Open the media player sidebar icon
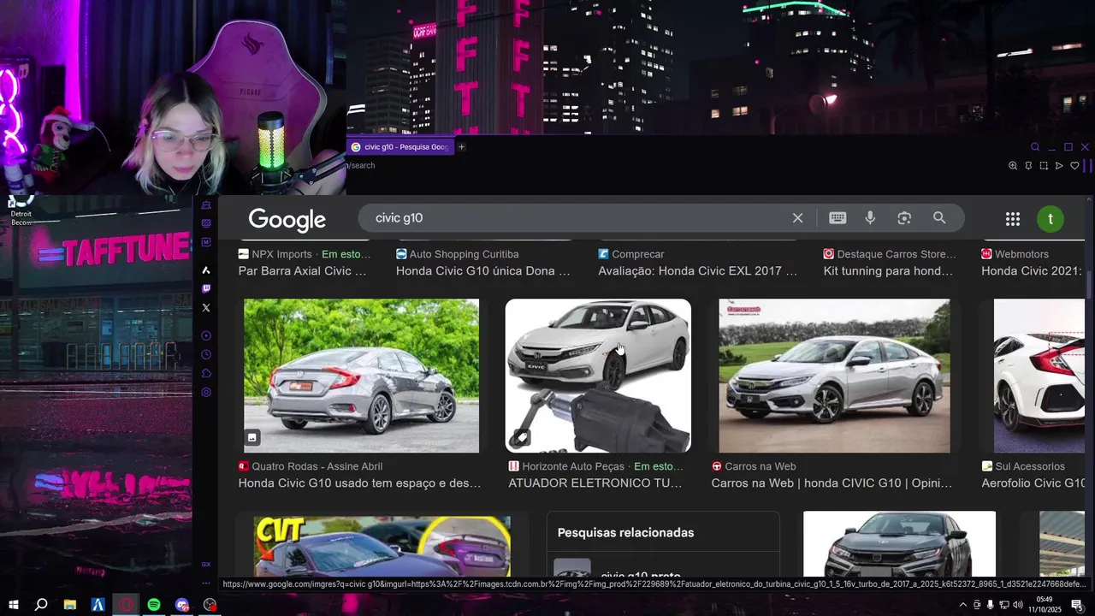Screen dimensions: 1095x616 click(206, 336)
